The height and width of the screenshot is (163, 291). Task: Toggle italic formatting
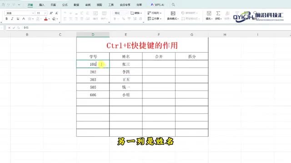click(12, 19)
